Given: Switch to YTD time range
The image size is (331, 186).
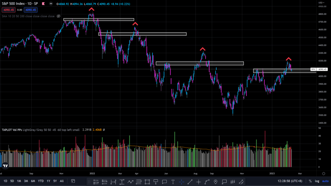Looking at the screenshot, I should point(41,181).
